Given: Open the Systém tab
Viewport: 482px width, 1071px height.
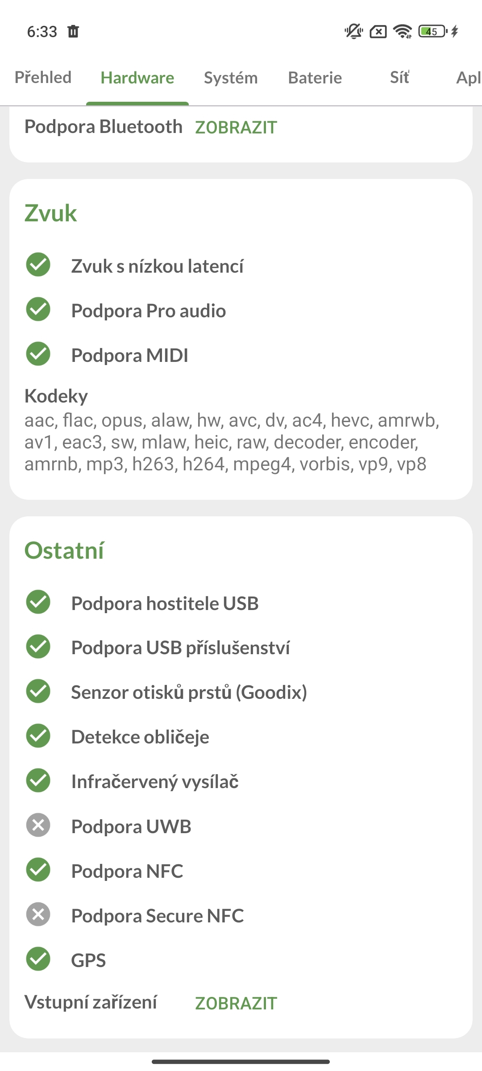Looking at the screenshot, I should tap(231, 78).
